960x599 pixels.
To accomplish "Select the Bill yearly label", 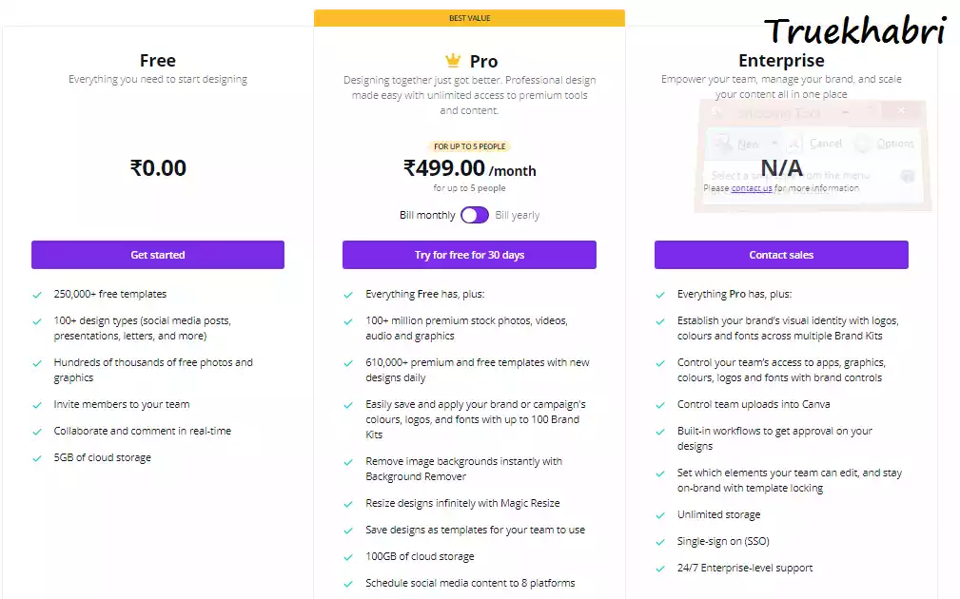I will [518, 216].
